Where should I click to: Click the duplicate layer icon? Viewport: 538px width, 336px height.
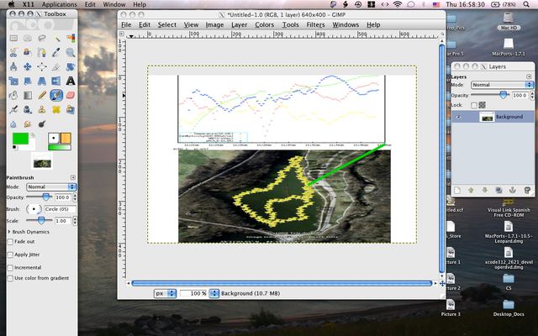pos(498,191)
